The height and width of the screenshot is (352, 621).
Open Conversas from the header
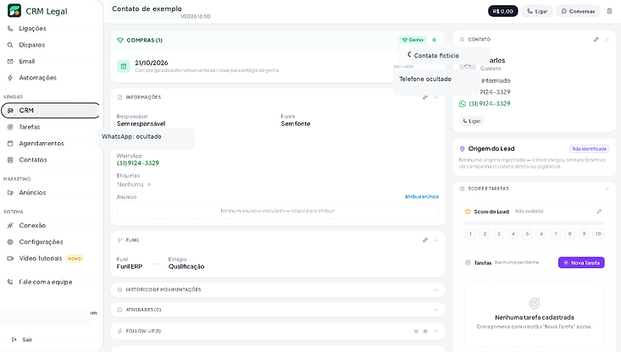coord(579,11)
